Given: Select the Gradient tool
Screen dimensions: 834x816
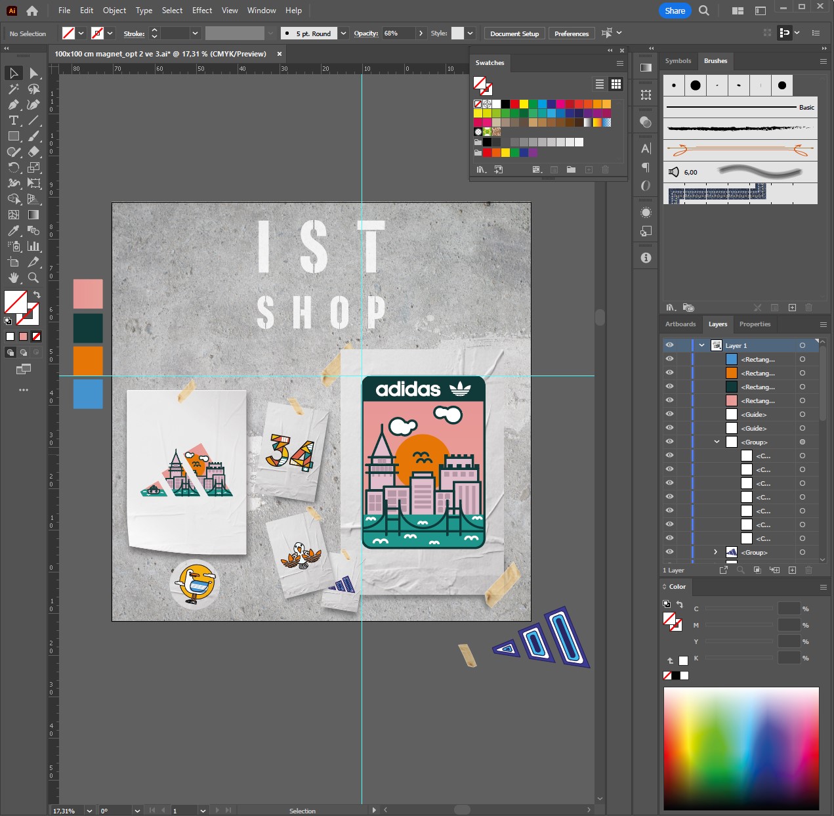Looking at the screenshot, I should click(33, 215).
